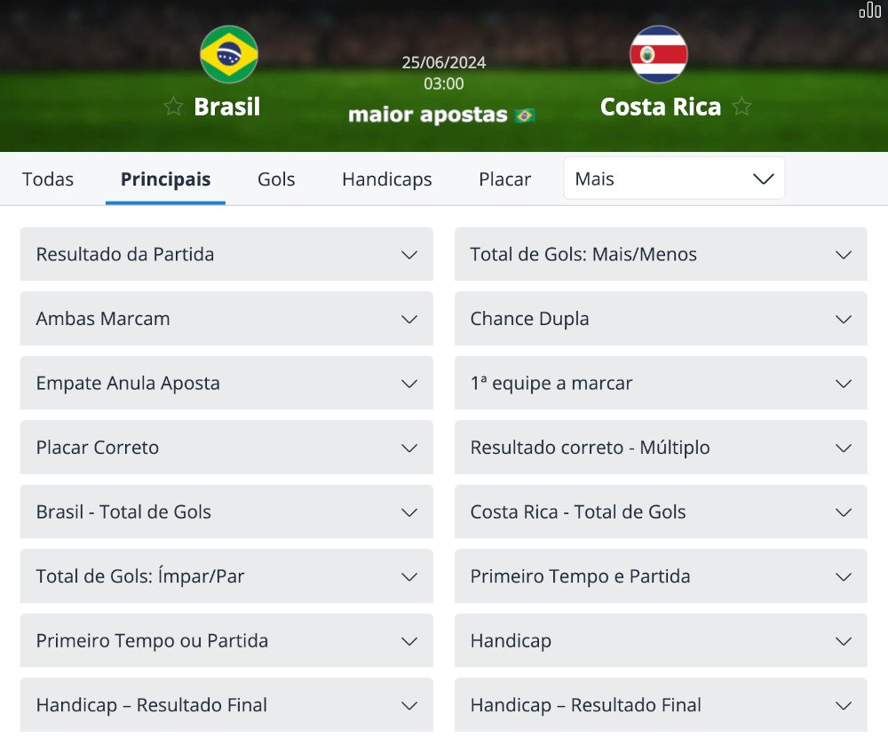Expand the Empate Anula Aposta market
This screenshot has width=888, height=738.
[x=226, y=383]
